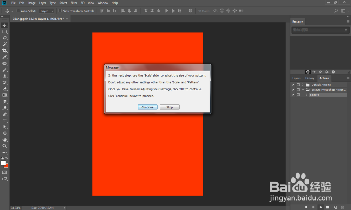Viewport: 351px width, 210px height.
Task: Open the Window menu
Action: click(x=103, y=3)
